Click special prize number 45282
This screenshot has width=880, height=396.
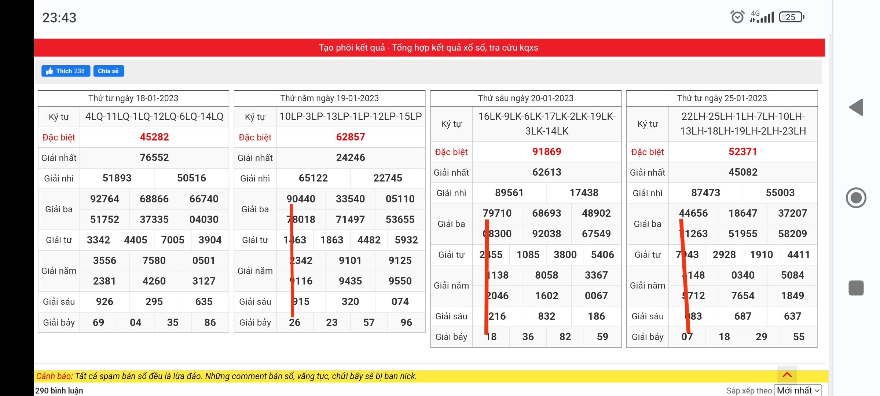coord(154,137)
